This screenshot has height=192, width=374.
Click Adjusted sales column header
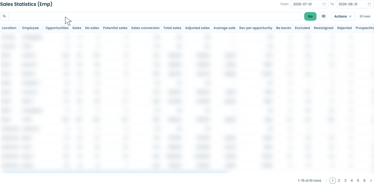(197, 28)
